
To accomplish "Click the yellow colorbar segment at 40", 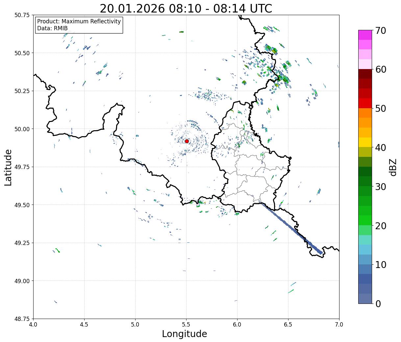I will (x=365, y=142).
